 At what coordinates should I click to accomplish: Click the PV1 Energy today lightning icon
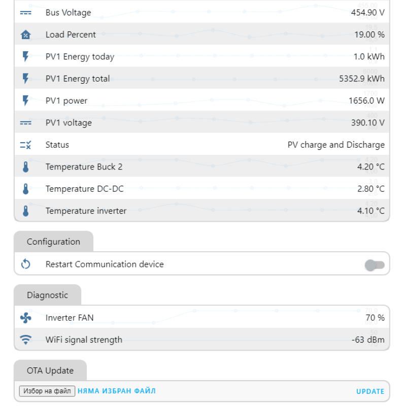click(x=25, y=56)
